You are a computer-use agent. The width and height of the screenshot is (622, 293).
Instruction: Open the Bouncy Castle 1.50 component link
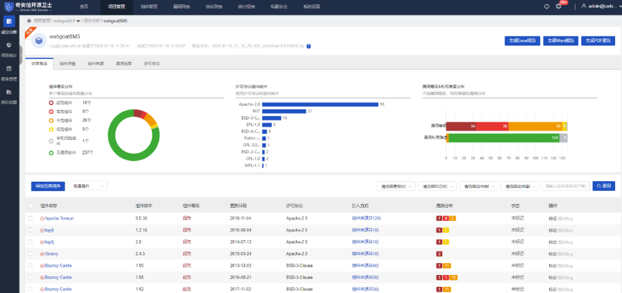tap(58, 265)
